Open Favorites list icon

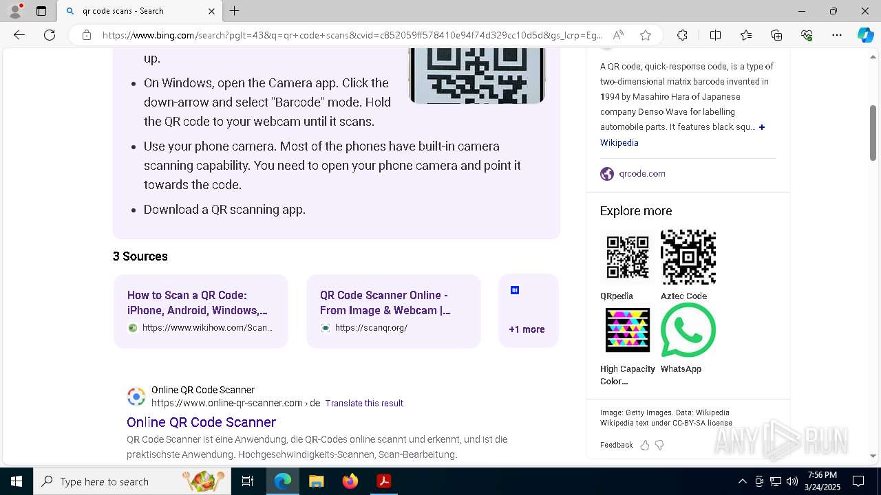746,35
